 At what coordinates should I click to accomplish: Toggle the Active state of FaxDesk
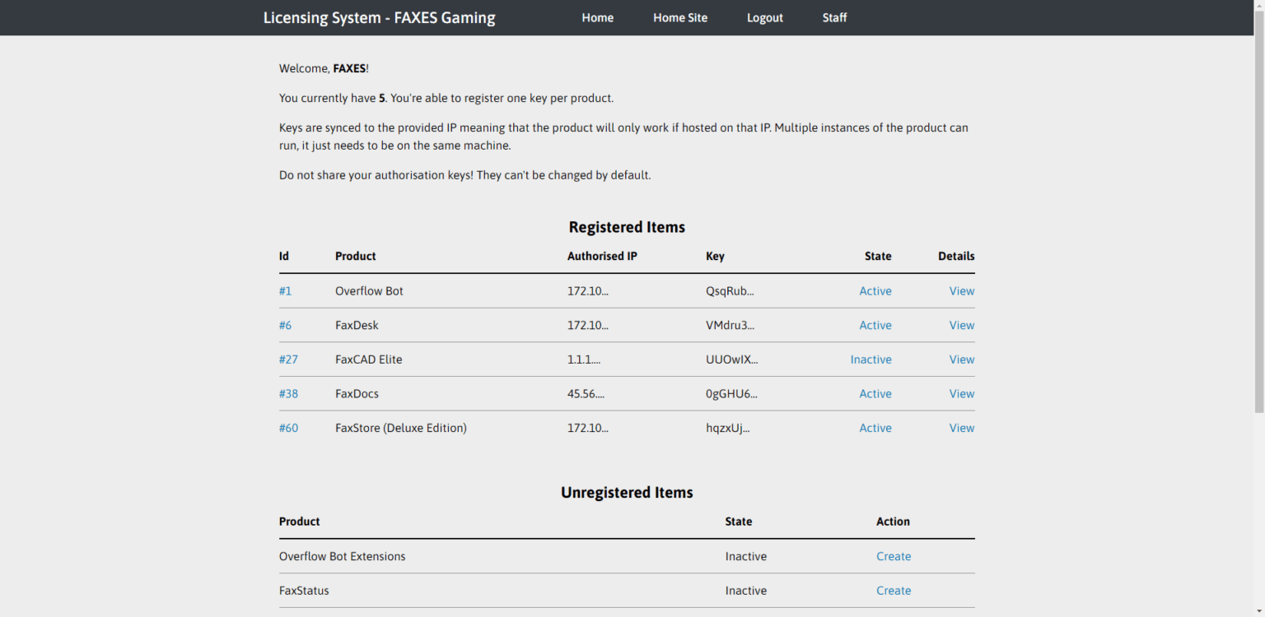875,325
